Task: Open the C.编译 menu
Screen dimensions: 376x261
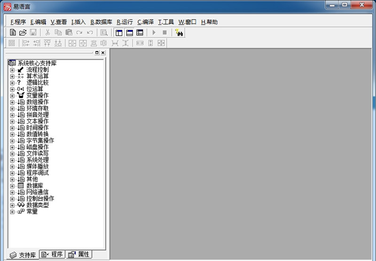Action: click(145, 22)
